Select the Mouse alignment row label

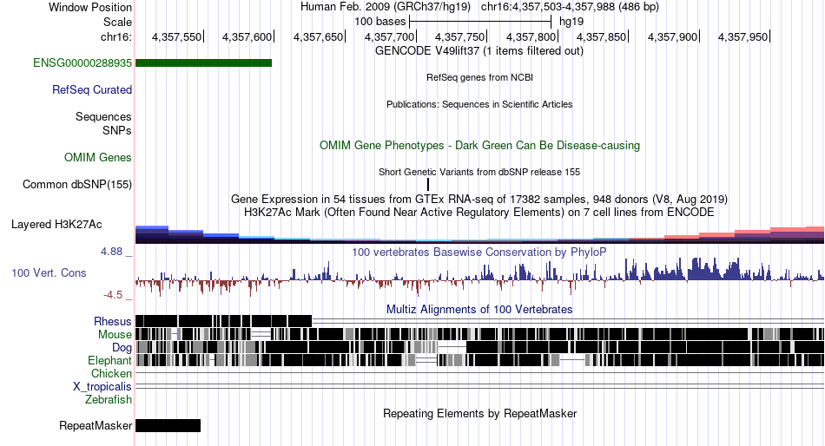(115, 335)
